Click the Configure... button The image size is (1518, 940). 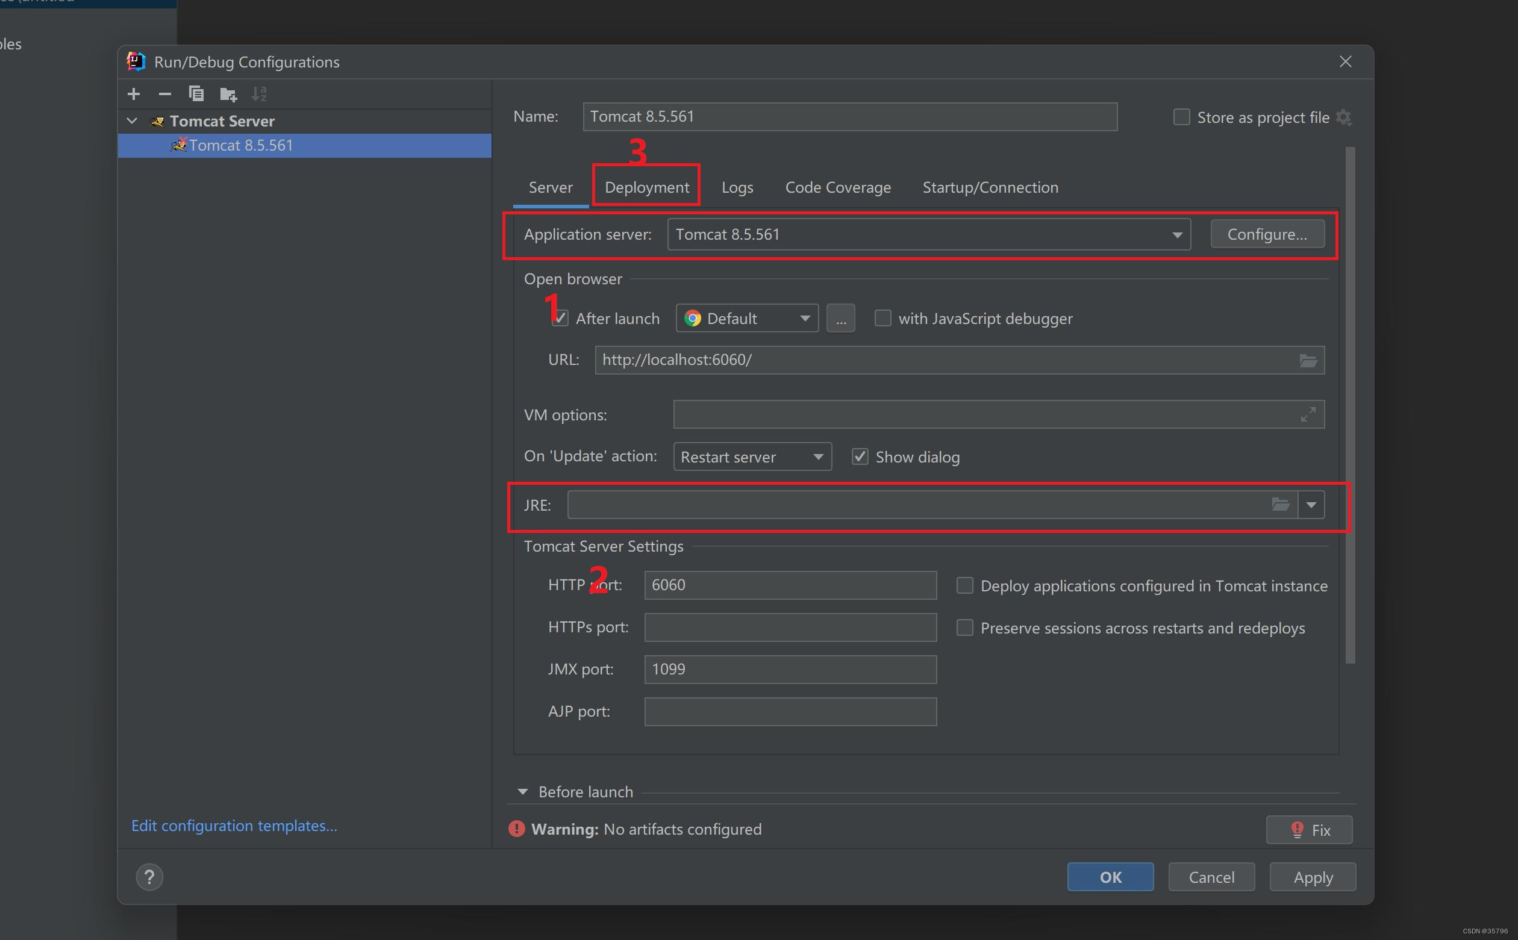(x=1267, y=234)
